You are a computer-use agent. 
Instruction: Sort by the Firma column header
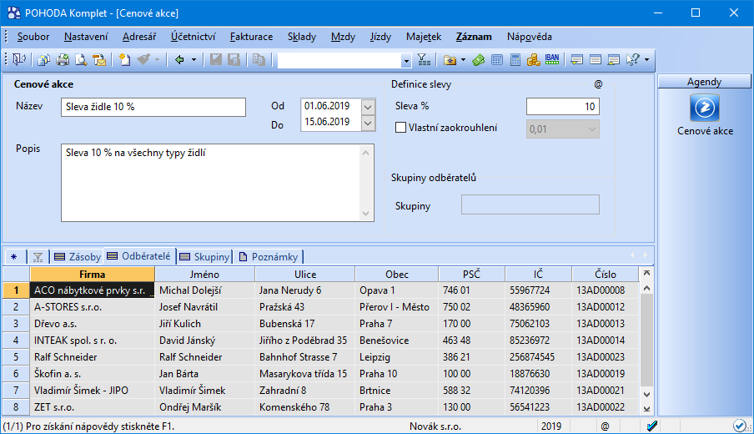pos(93,275)
